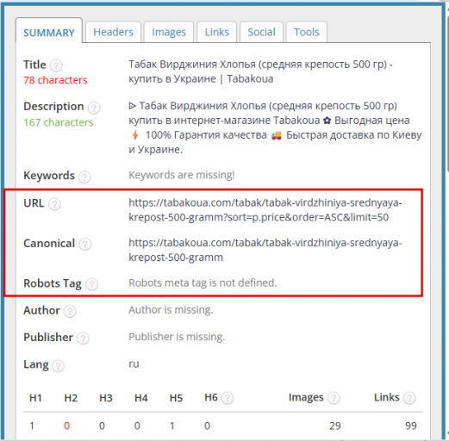
Task: Click the H3 column header
Action: [x=106, y=398]
